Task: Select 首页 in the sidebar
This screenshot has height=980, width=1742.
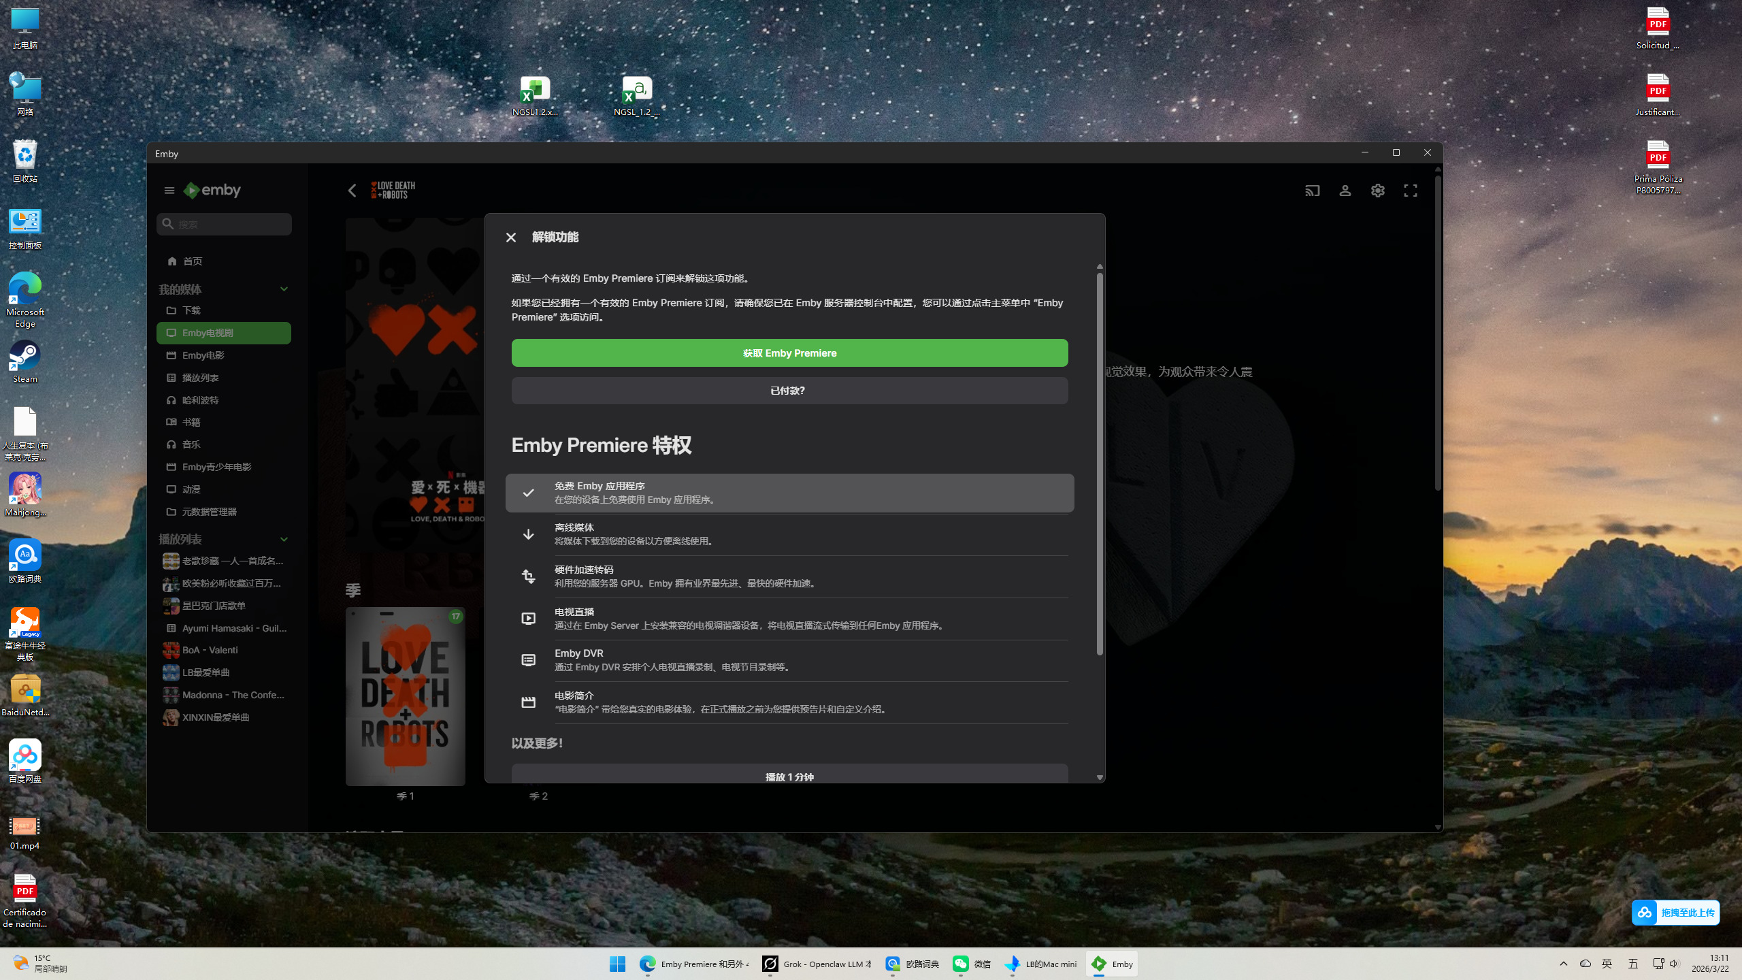Action: [193, 261]
